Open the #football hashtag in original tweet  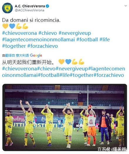pyautogui.click(x=87, y=40)
